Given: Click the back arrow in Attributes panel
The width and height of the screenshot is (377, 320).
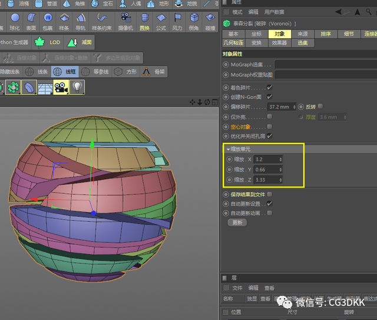Looking at the screenshot, I should pyautogui.click(x=339, y=12).
